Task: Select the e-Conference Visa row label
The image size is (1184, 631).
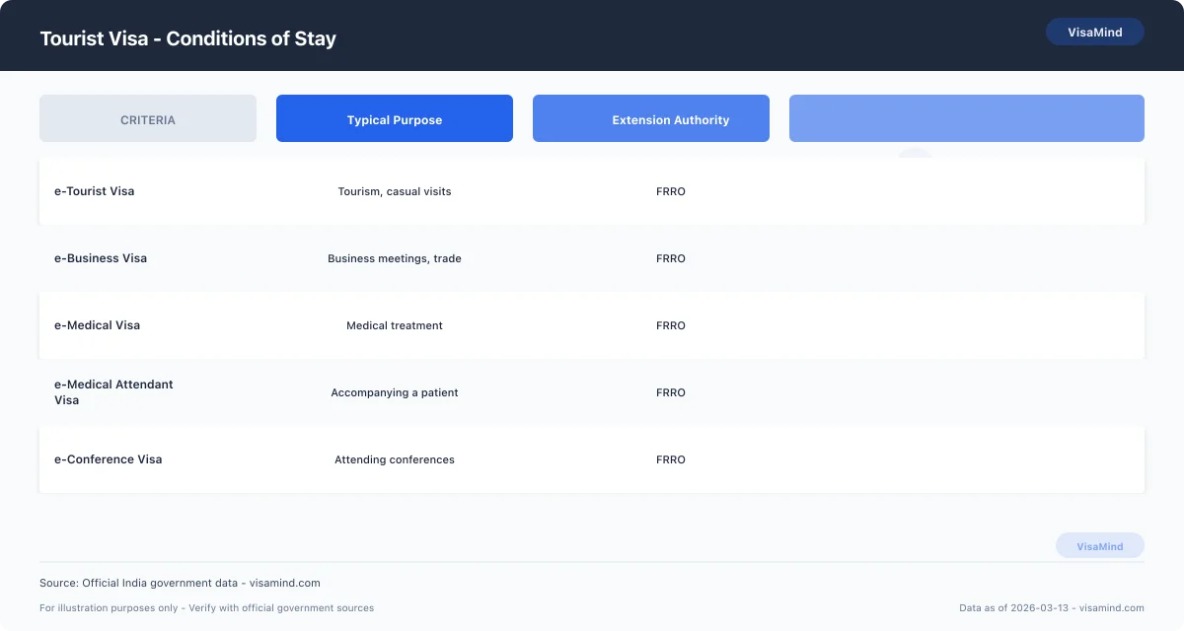Action: [x=108, y=459]
